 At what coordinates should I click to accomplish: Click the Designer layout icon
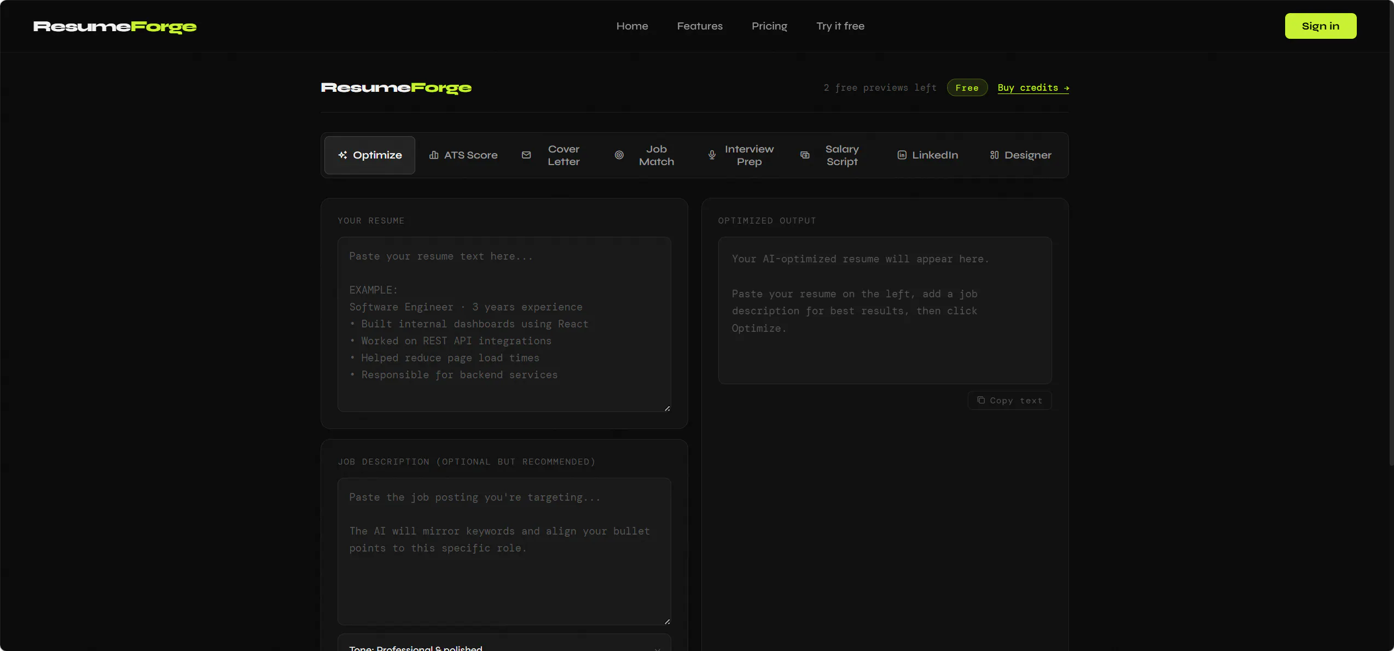click(x=995, y=155)
